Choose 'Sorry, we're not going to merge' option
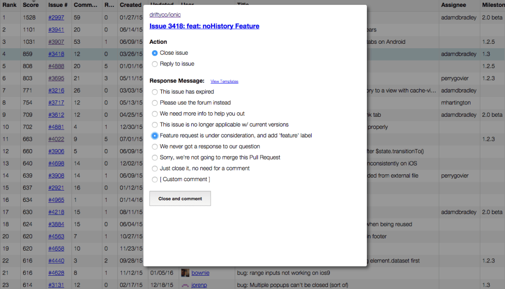The image size is (505, 289). point(154,158)
